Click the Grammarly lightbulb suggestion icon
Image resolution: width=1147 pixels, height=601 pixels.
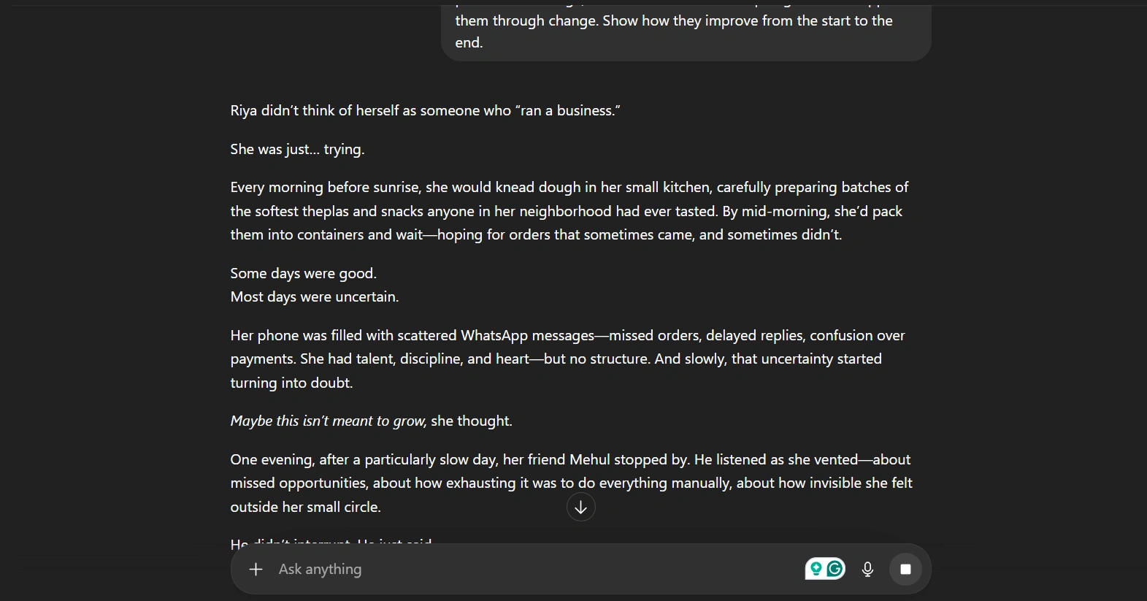(x=816, y=569)
